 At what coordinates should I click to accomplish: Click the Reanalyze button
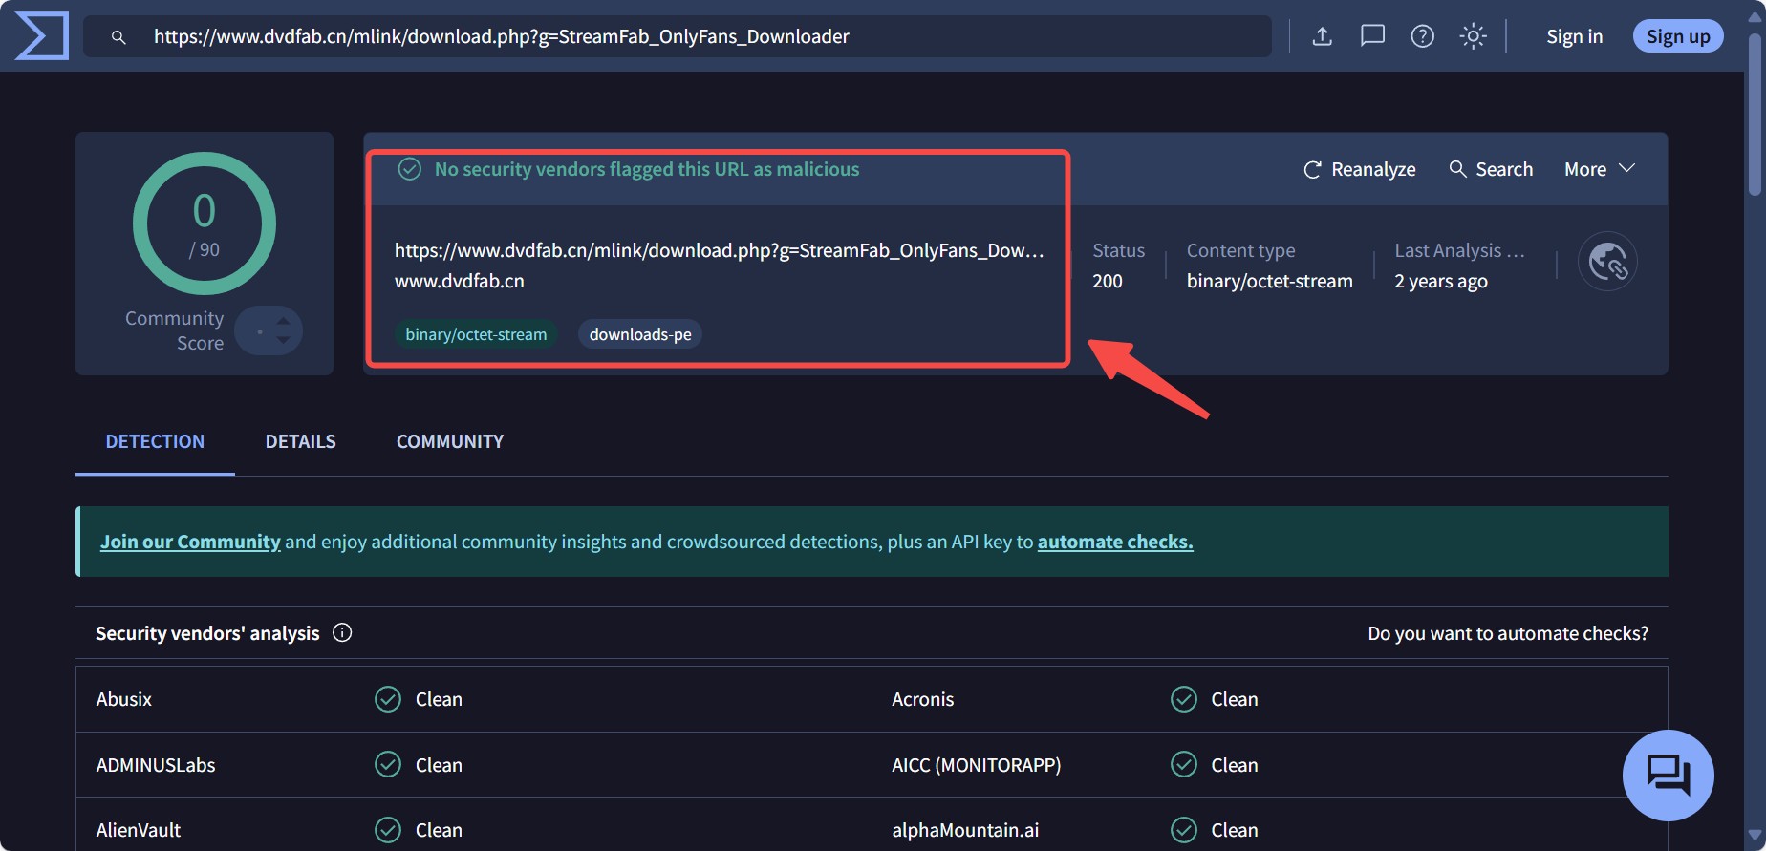1359,169
